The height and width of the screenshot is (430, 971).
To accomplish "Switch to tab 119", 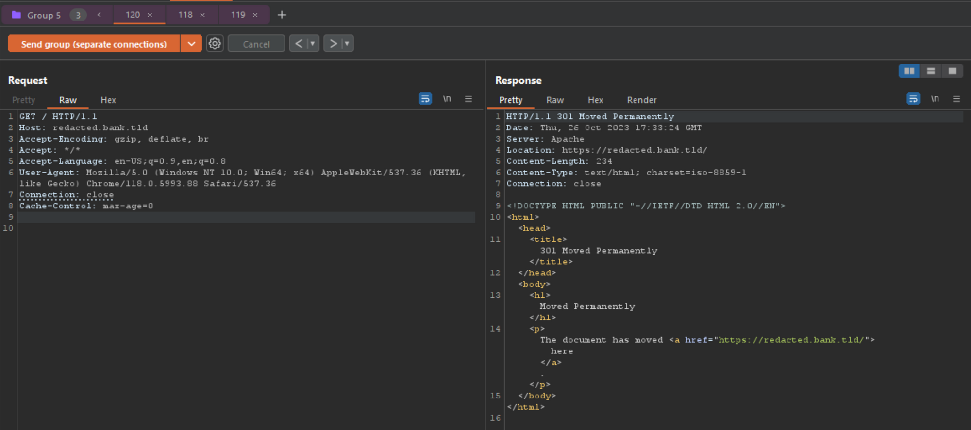I will click(x=238, y=15).
